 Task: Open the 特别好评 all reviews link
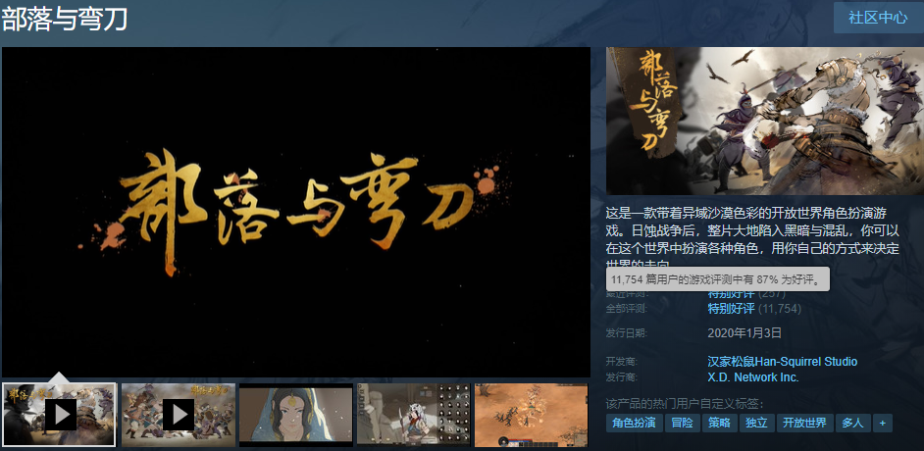[731, 309]
